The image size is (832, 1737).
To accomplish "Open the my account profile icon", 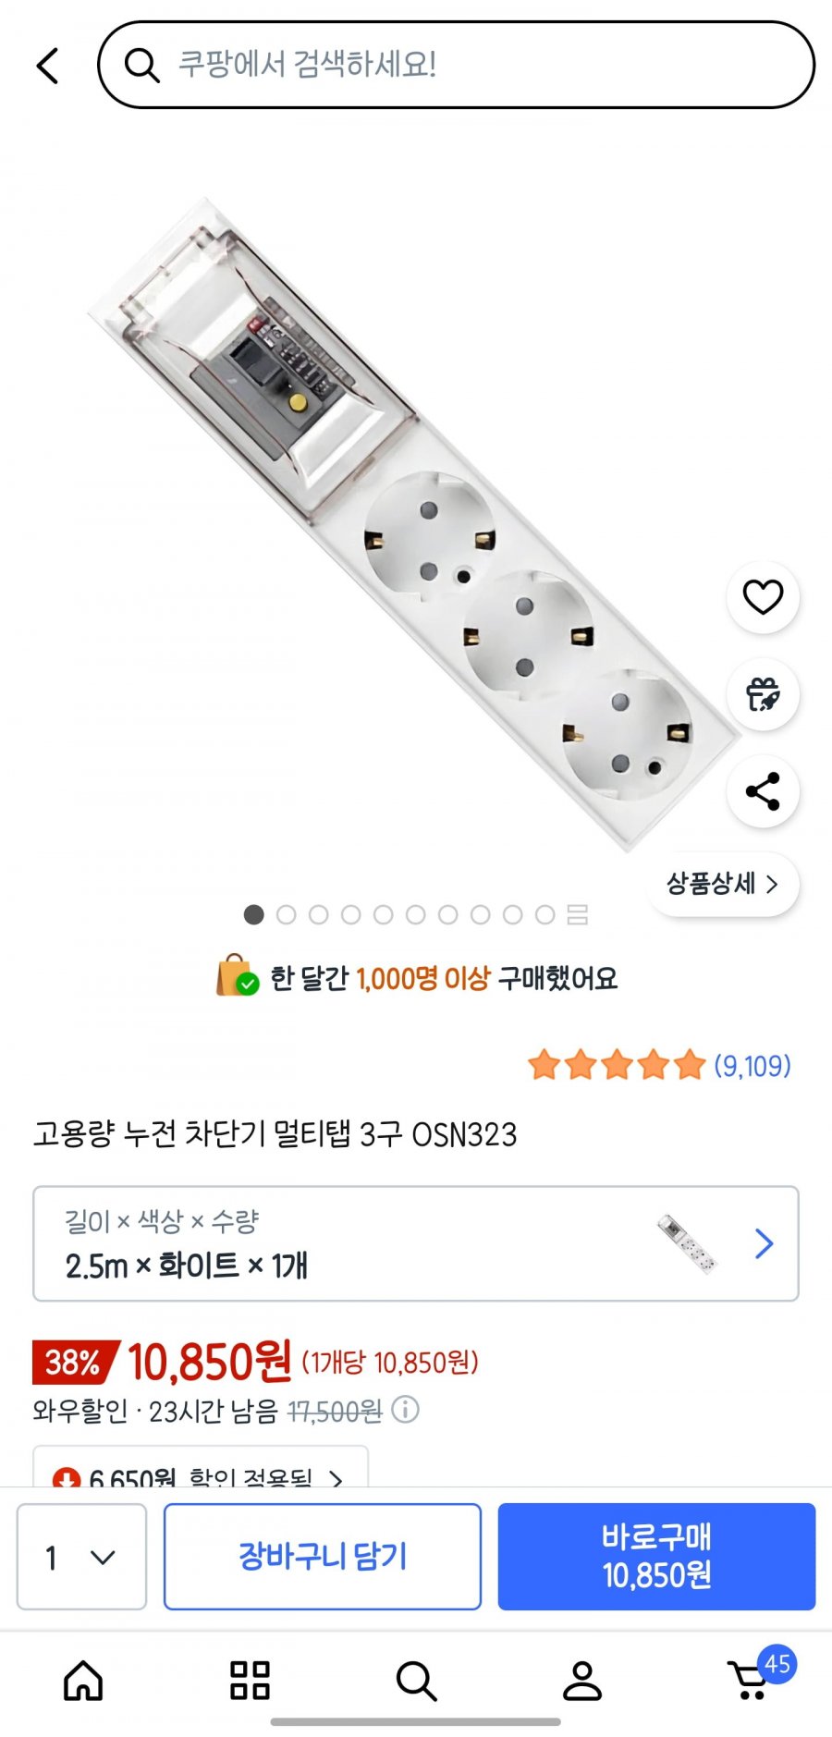I will (582, 1680).
